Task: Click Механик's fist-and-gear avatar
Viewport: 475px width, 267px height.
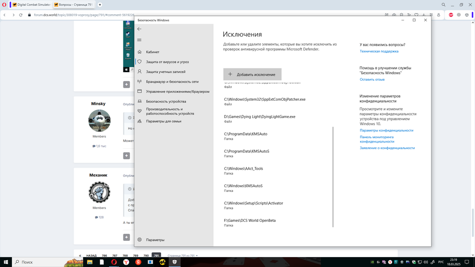Action: (99, 192)
